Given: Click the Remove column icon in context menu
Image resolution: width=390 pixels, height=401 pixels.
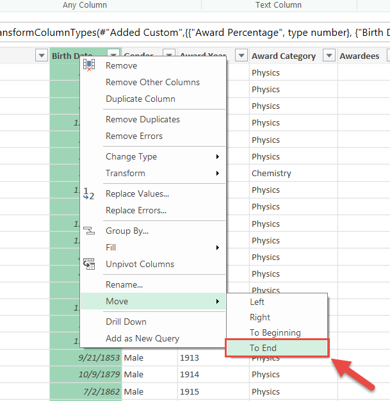Looking at the screenshot, I should click(89, 65).
